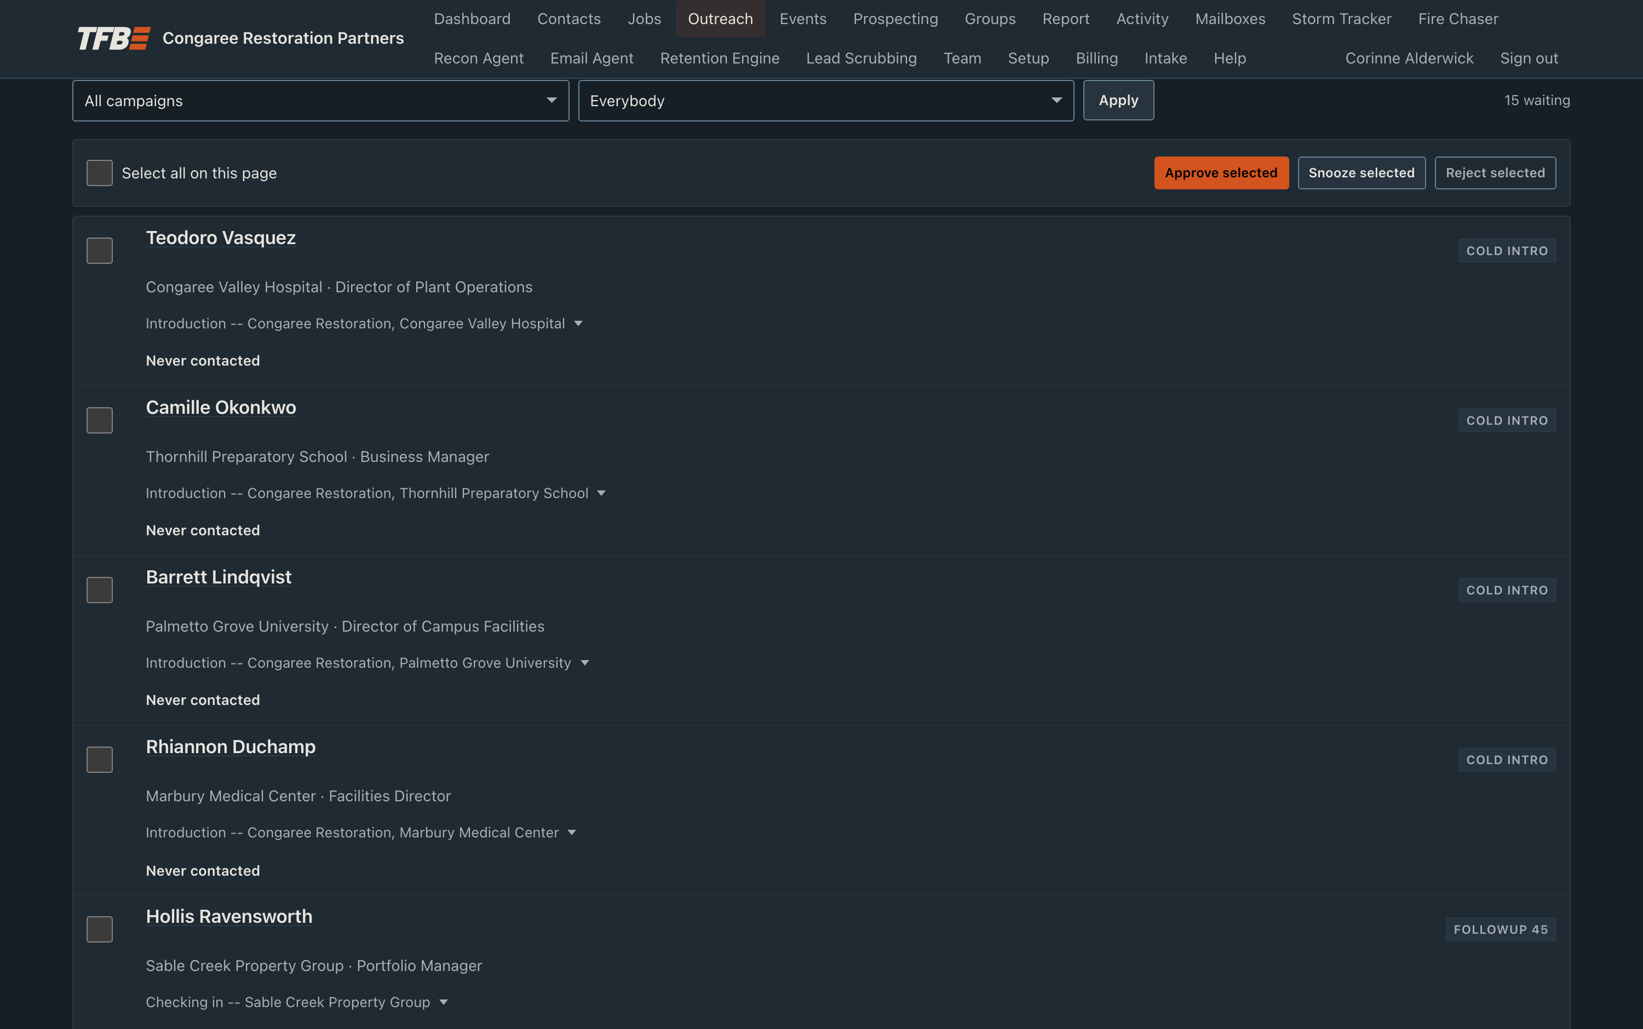Sign out of the account
Viewport: 1643px width, 1029px height.
[1529, 59]
